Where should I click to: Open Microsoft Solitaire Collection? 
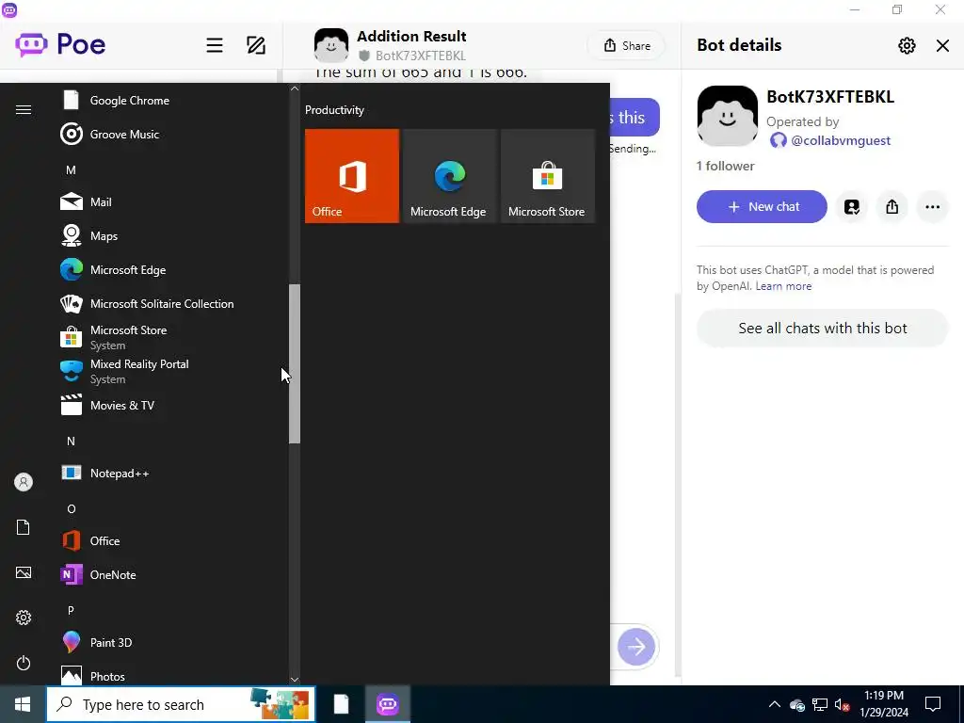171,303
